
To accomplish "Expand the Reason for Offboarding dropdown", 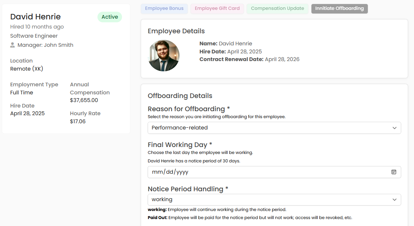I will tap(274, 128).
